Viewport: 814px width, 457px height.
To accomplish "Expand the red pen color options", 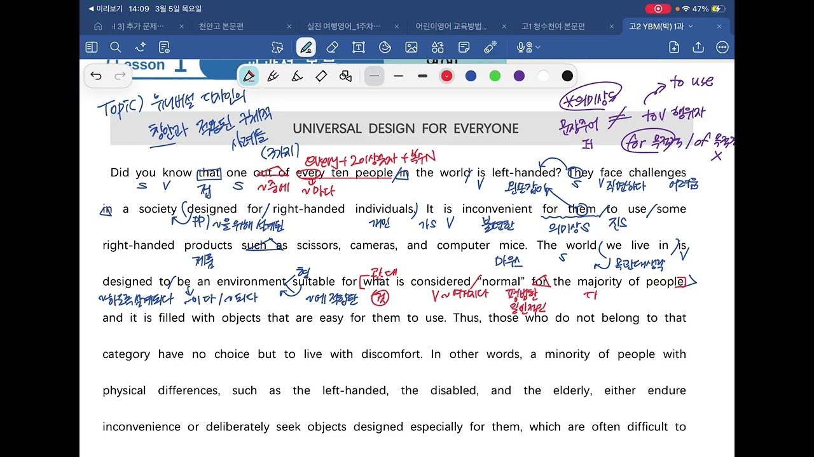I will click(x=446, y=76).
